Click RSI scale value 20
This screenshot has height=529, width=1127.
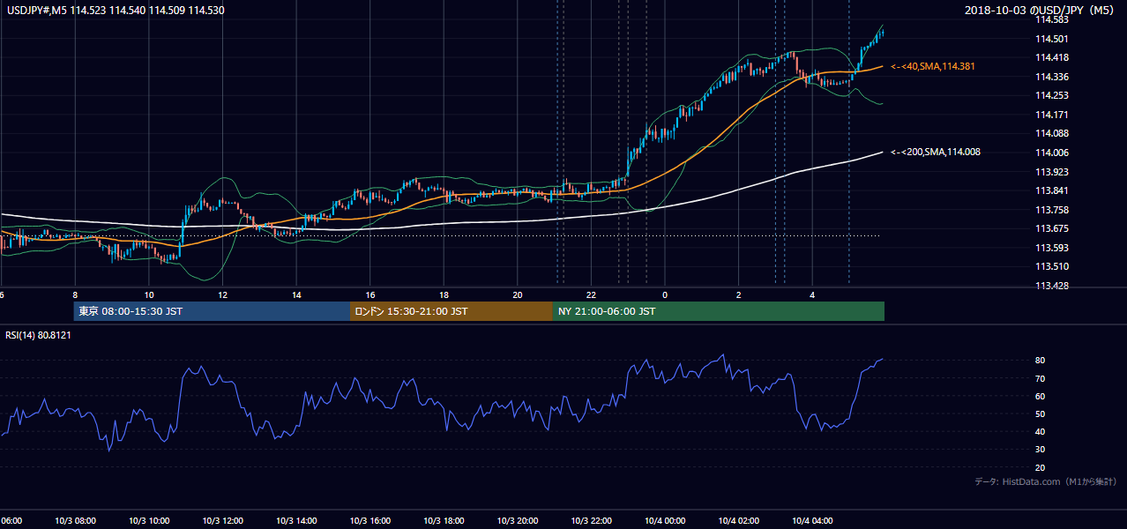[x=1041, y=467]
